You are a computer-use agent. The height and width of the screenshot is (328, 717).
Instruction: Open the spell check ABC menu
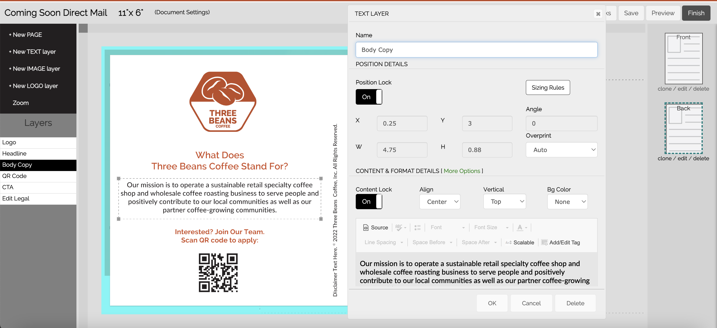point(401,227)
